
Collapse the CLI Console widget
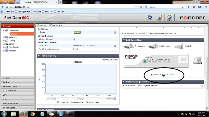[39, 109]
